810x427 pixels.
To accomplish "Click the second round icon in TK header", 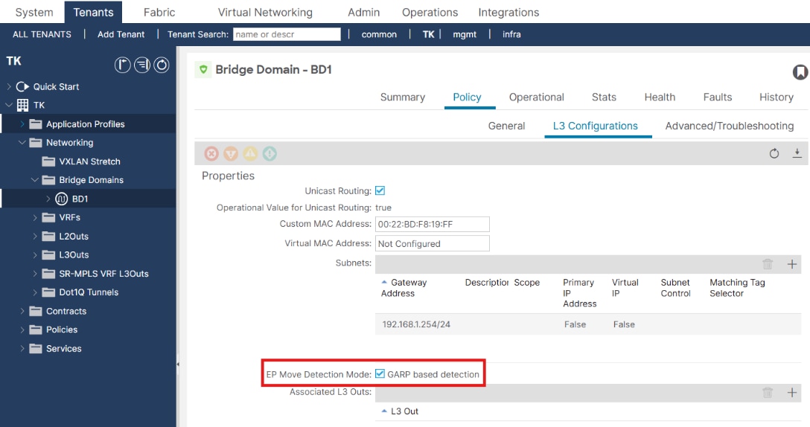I will click(x=142, y=65).
